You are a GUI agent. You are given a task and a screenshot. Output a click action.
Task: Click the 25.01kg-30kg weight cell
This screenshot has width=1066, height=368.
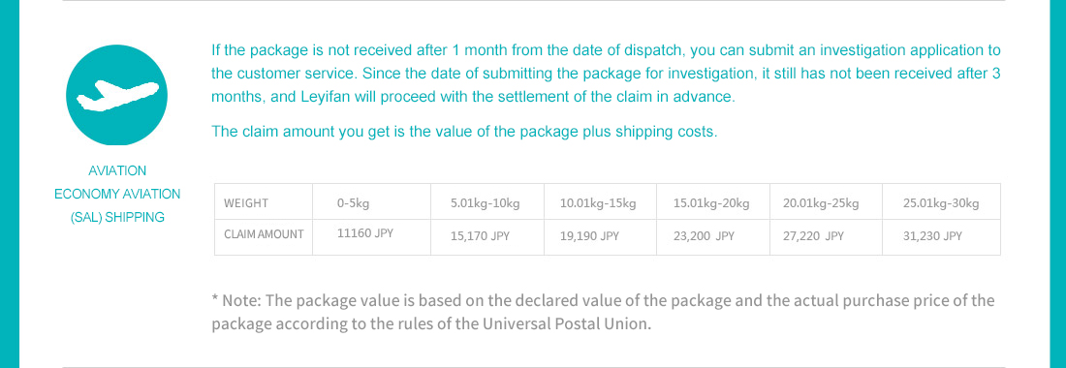[x=942, y=201]
